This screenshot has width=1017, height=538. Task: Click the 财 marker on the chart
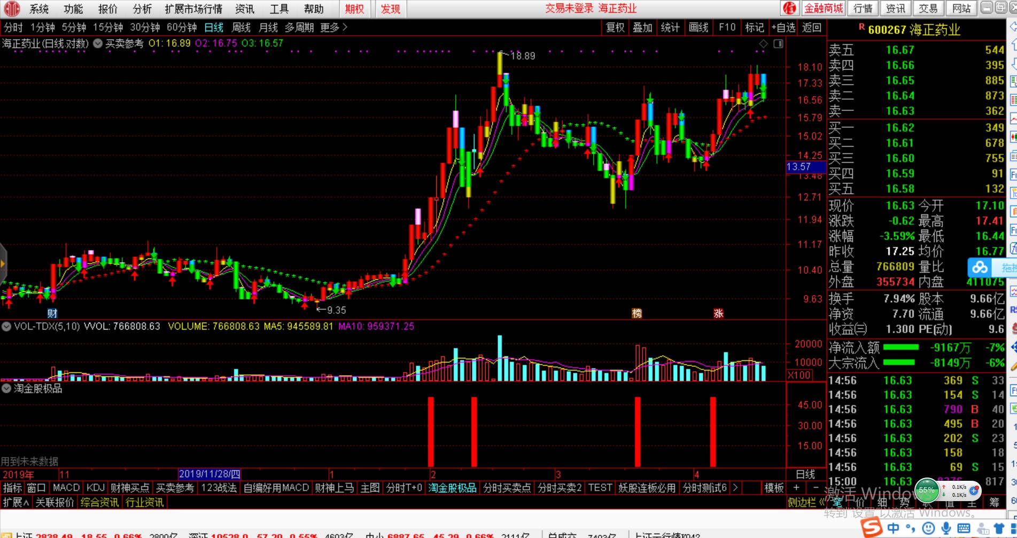tap(52, 313)
